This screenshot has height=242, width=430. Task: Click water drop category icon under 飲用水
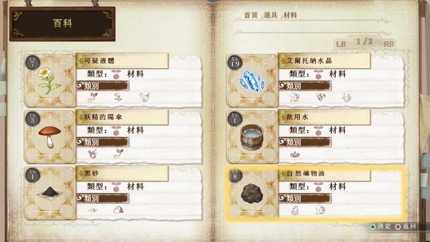coord(295,154)
